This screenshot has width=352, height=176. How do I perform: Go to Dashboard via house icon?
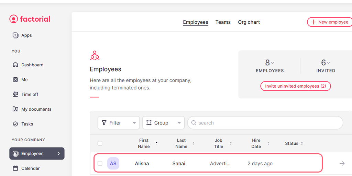tap(15, 65)
